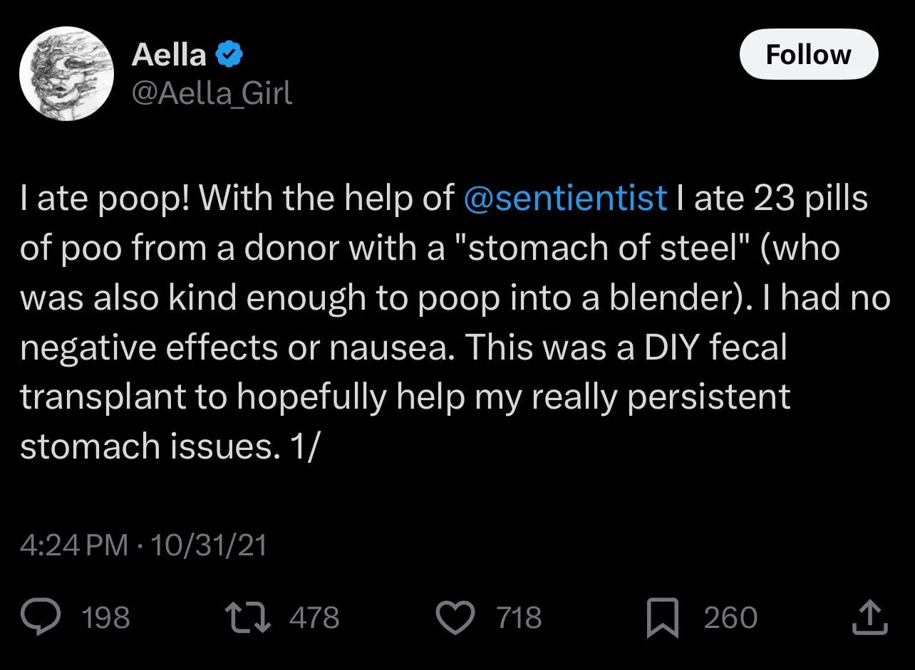Click the Aella display name

(x=169, y=54)
